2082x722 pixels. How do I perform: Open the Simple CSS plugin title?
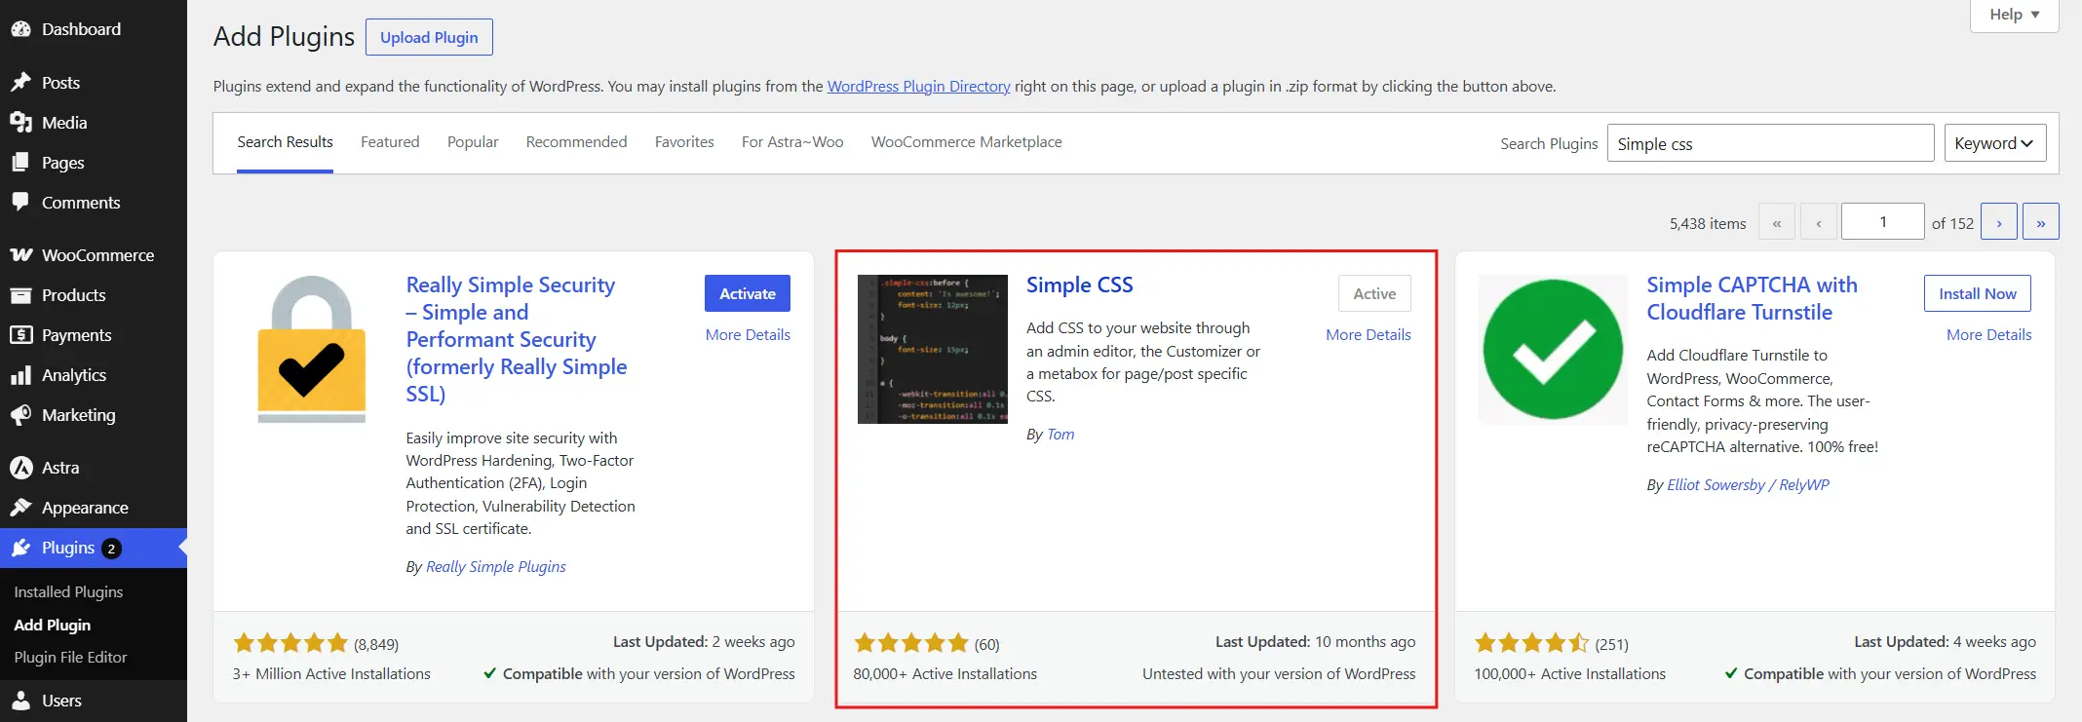(1079, 285)
